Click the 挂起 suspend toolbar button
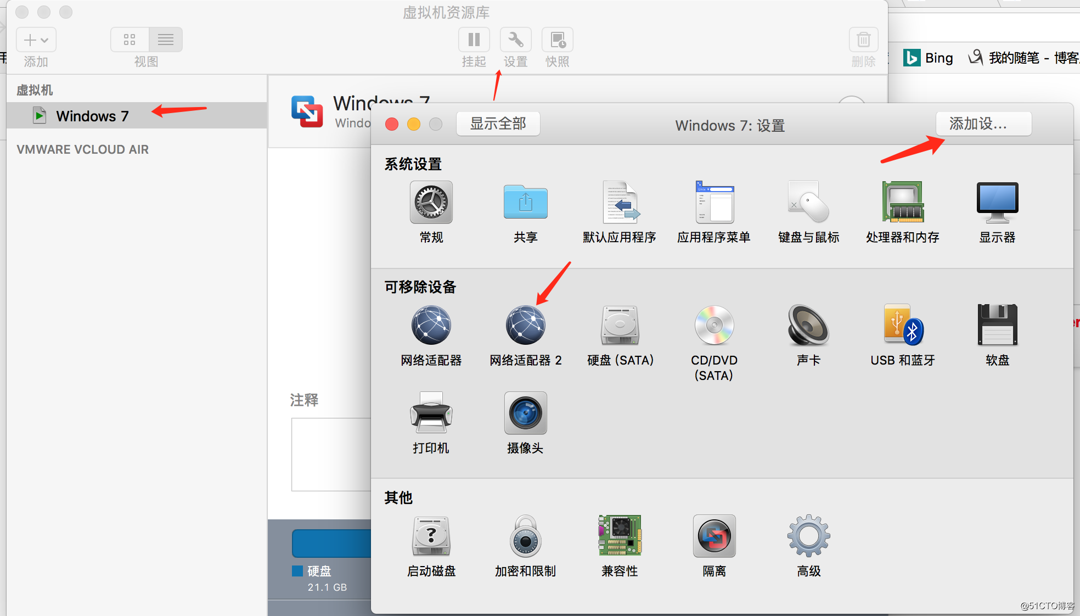 tap(474, 40)
